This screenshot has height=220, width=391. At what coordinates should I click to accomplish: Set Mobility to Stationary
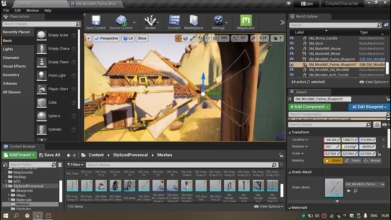(353, 161)
